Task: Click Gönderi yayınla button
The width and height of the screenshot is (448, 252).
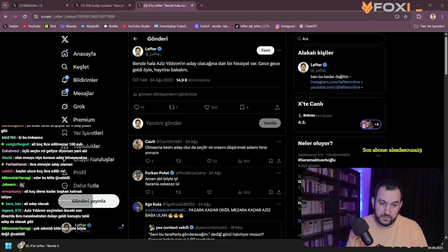Action: pyautogui.click(x=89, y=201)
